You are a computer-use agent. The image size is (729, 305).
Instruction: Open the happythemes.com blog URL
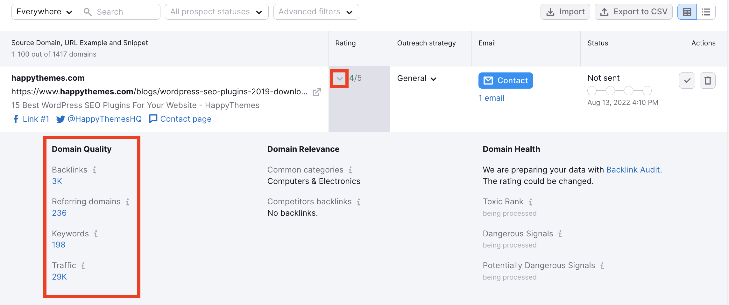tap(159, 92)
